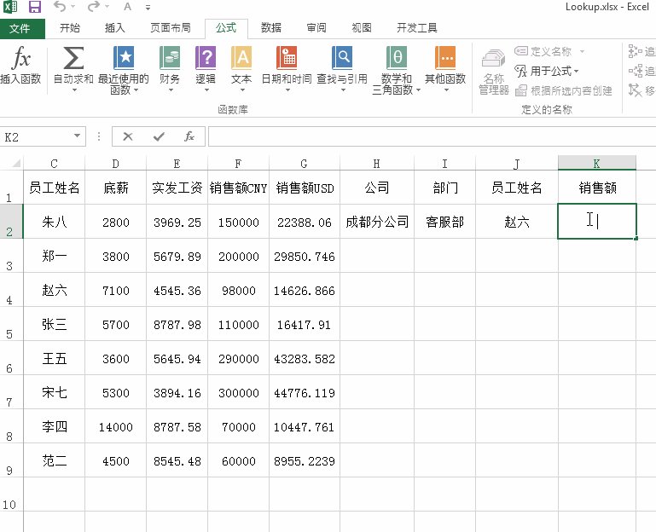
Task: Open the Text (文本) functions icon
Action: (241, 58)
